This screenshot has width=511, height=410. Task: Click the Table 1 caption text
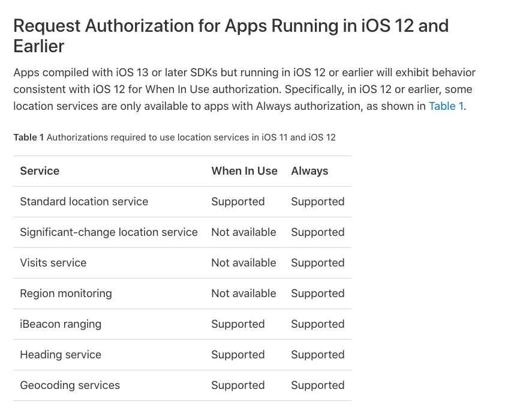(175, 137)
